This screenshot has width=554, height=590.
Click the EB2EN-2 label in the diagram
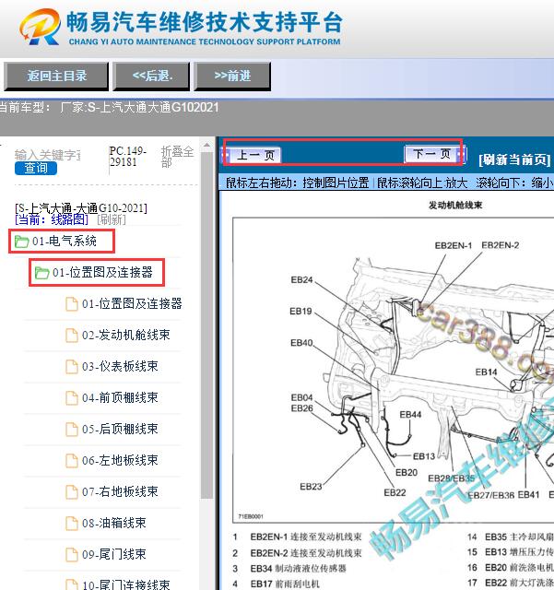(x=501, y=245)
